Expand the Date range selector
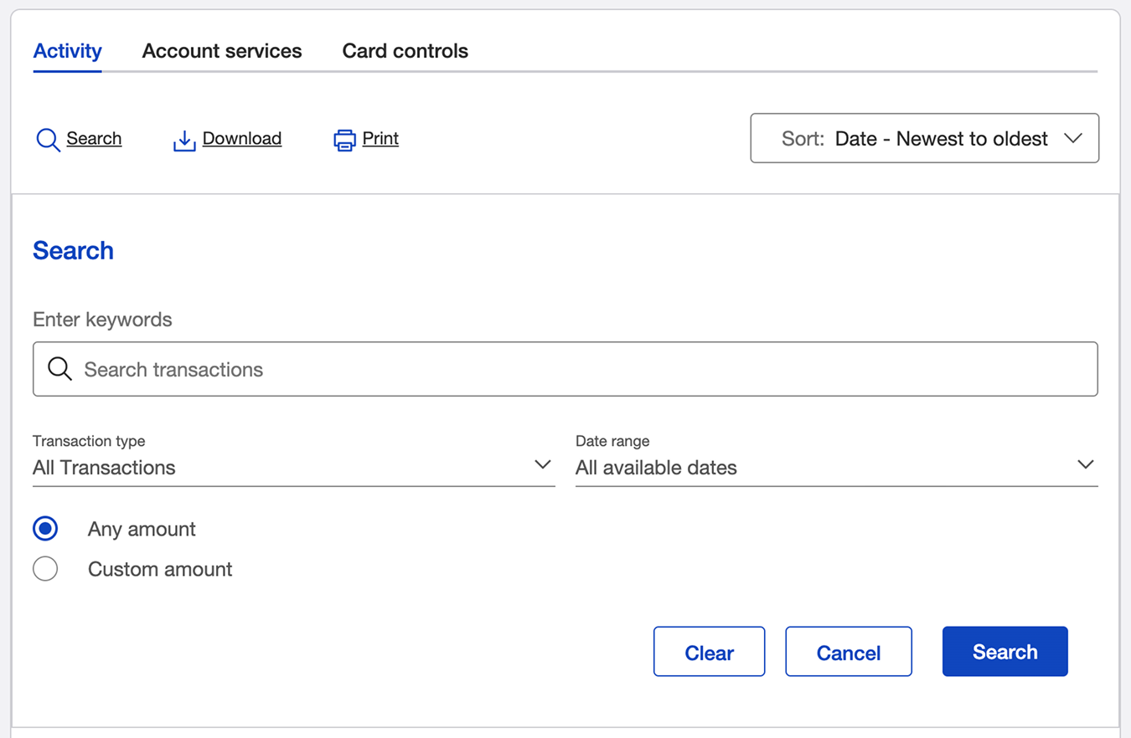The image size is (1131, 738). coord(836,467)
